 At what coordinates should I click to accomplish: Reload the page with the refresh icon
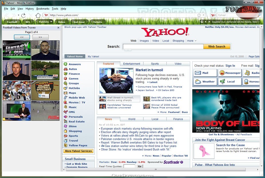(23, 15)
